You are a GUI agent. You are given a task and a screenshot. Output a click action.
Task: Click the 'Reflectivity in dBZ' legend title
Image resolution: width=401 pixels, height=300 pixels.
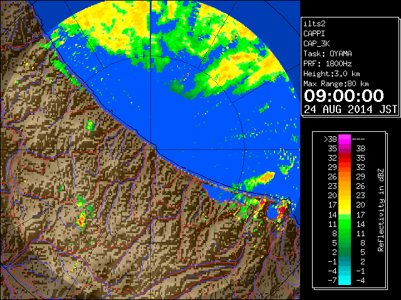(381, 210)
